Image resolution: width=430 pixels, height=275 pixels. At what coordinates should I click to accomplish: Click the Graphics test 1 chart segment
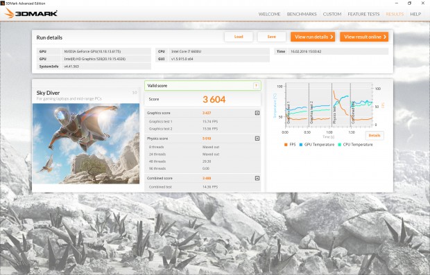click(x=298, y=105)
